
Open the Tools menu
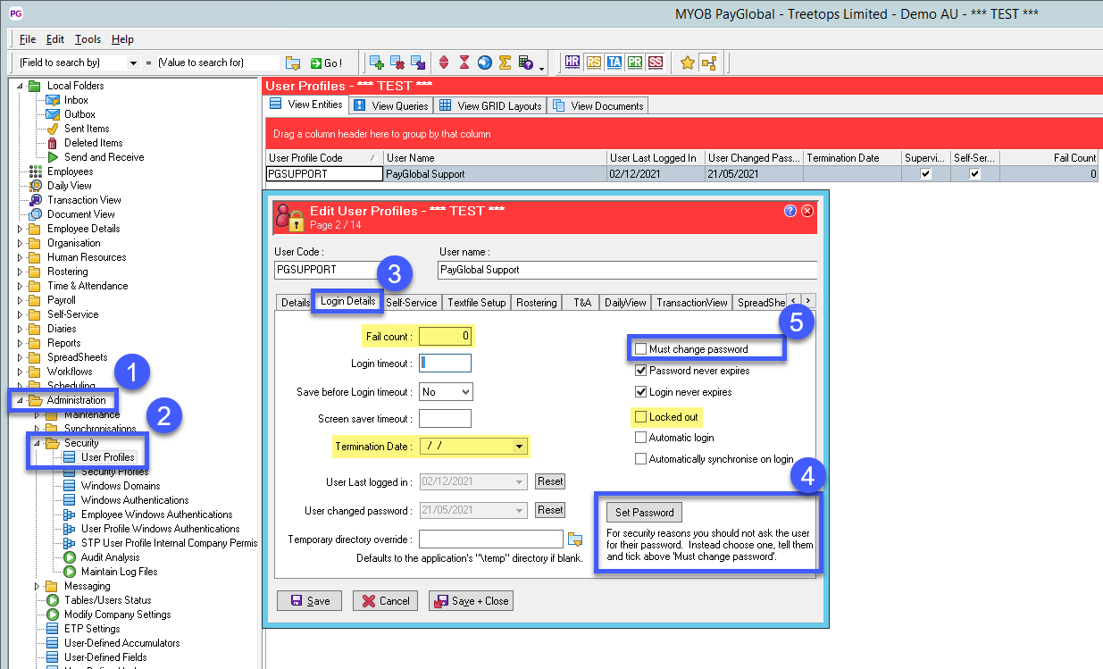[x=88, y=39]
